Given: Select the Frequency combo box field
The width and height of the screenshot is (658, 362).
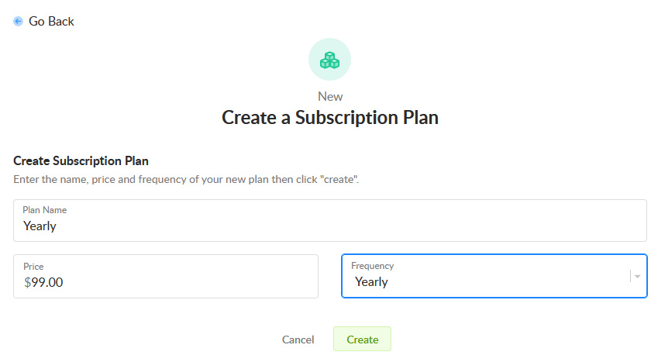Looking at the screenshot, I should tap(494, 276).
